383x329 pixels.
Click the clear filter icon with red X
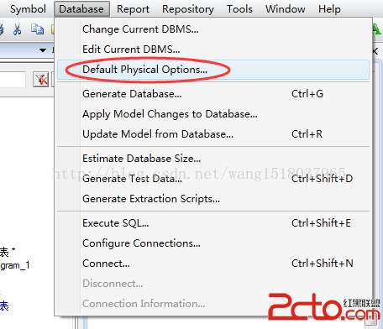(x=41, y=80)
